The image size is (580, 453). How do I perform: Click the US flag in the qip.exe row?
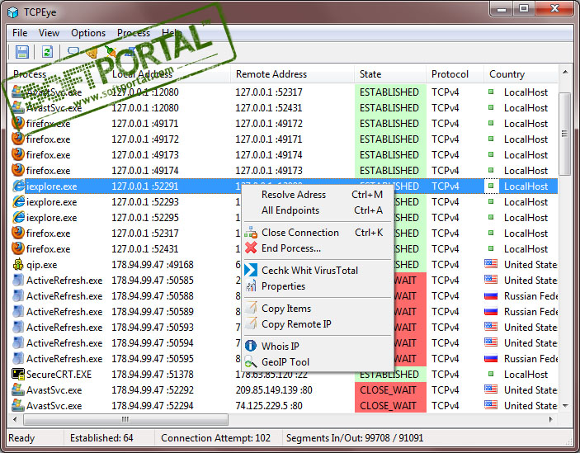[x=491, y=264]
